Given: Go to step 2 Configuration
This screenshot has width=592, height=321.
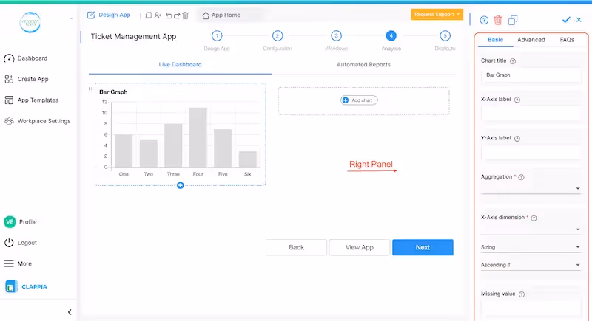Looking at the screenshot, I should pos(277,36).
